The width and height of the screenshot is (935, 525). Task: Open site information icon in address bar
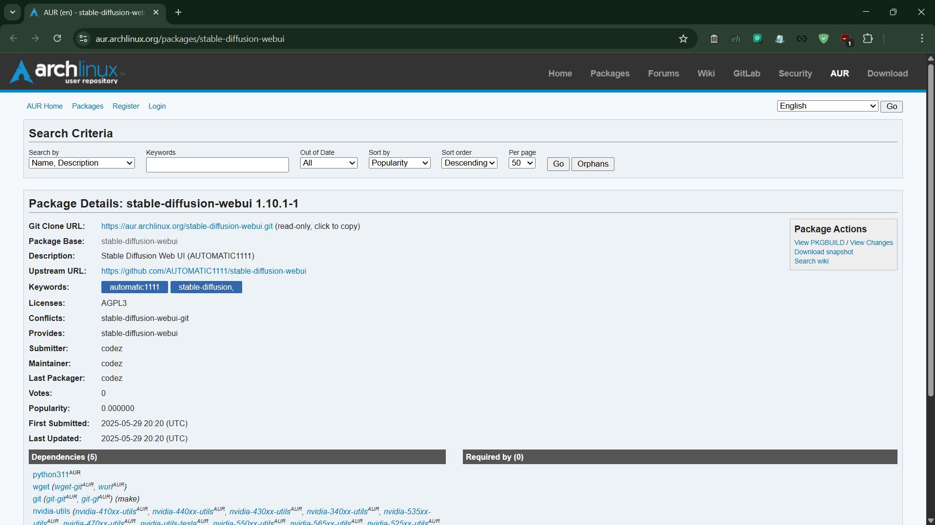83,38
